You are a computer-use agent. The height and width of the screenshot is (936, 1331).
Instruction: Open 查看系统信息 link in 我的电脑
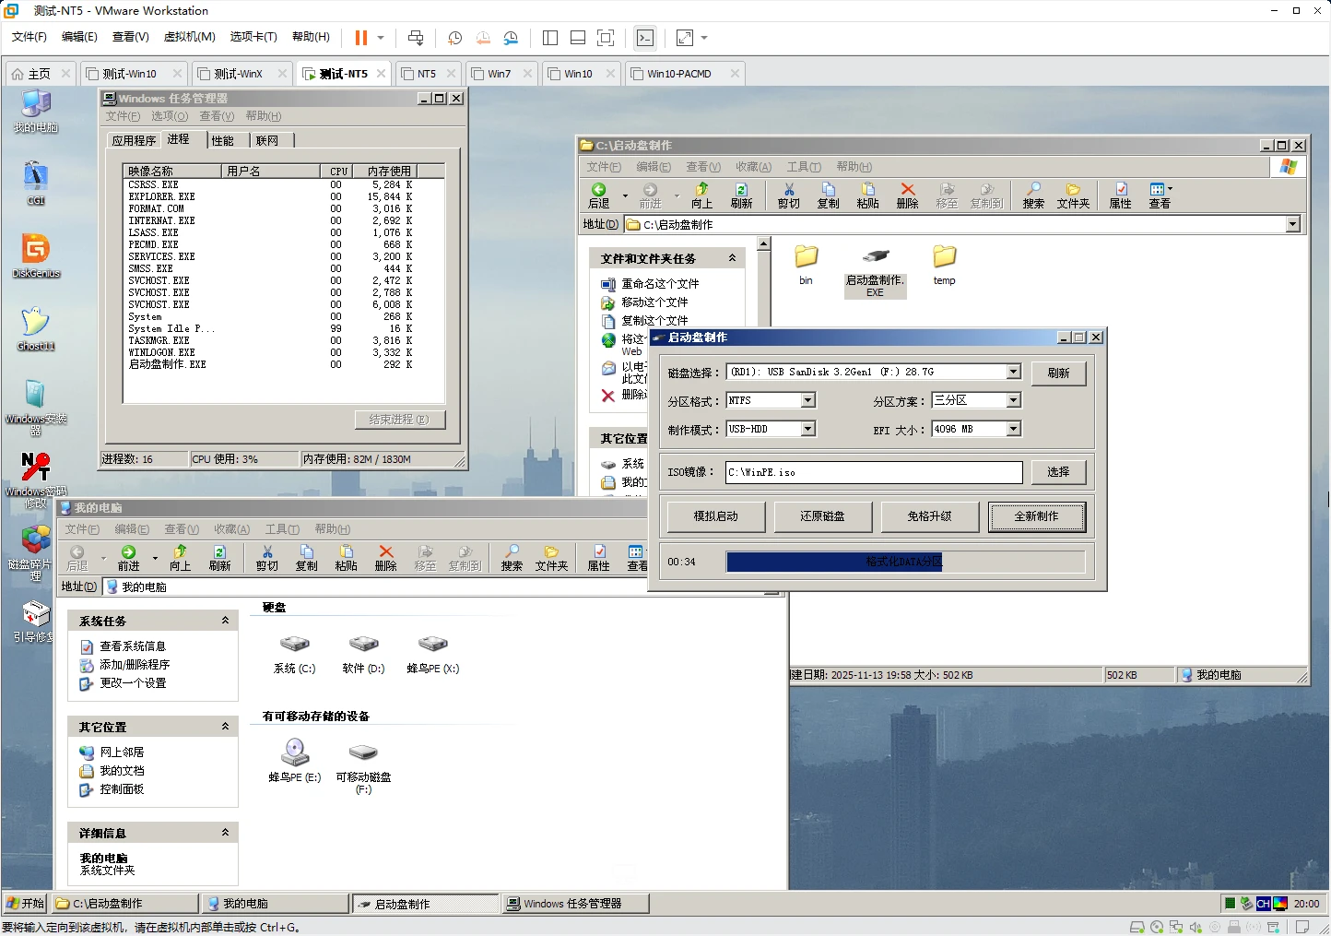[x=133, y=646]
